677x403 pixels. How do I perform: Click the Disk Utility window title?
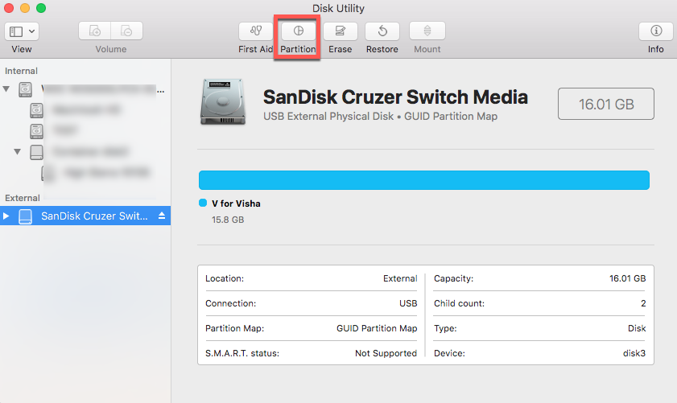[x=338, y=8]
